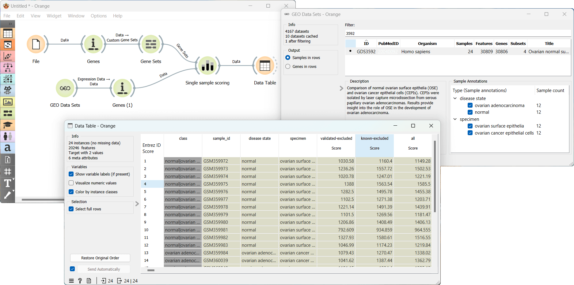Open the Help menu

(118, 16)
